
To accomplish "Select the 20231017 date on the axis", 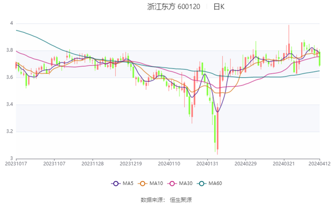I will [x=16, y=163].
